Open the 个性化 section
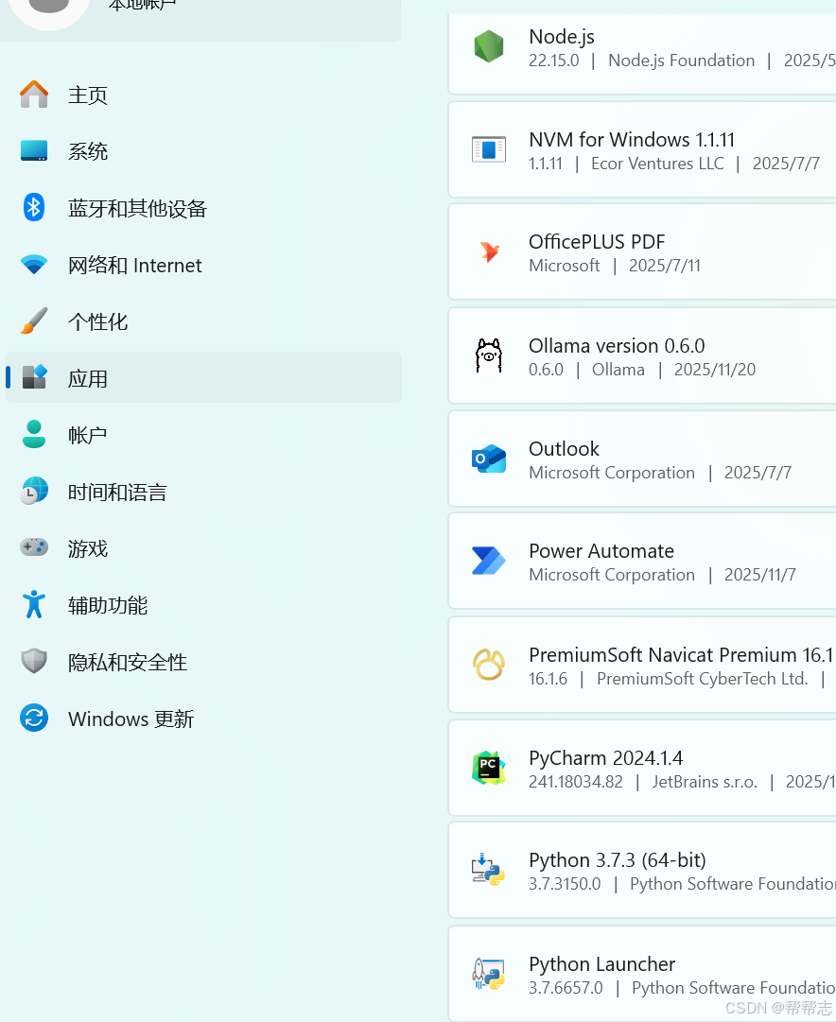This screenshot has height=1022, width=836. click(203, 320)
